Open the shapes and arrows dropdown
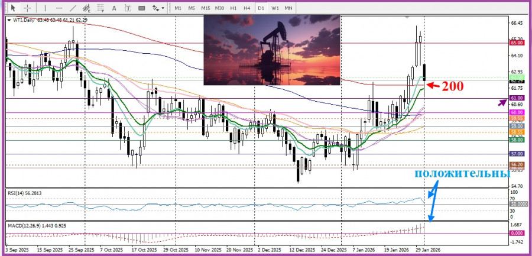Screen dimensions: 532x256 (x=158, y=8)
